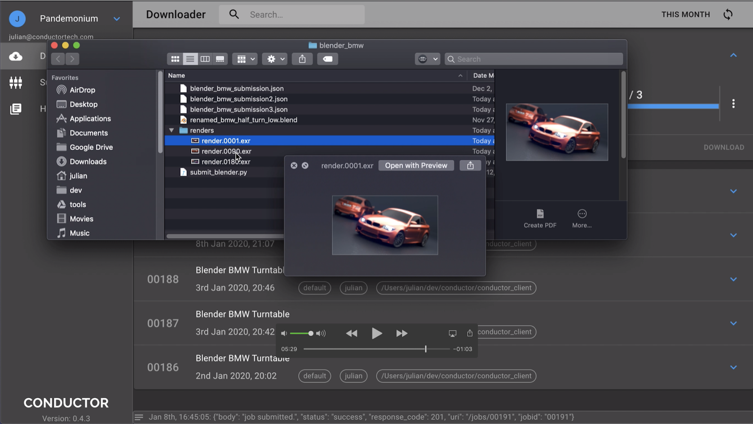Click Finder edit tags button
Viewport: 753px width, 424px height.
[328, 59]
